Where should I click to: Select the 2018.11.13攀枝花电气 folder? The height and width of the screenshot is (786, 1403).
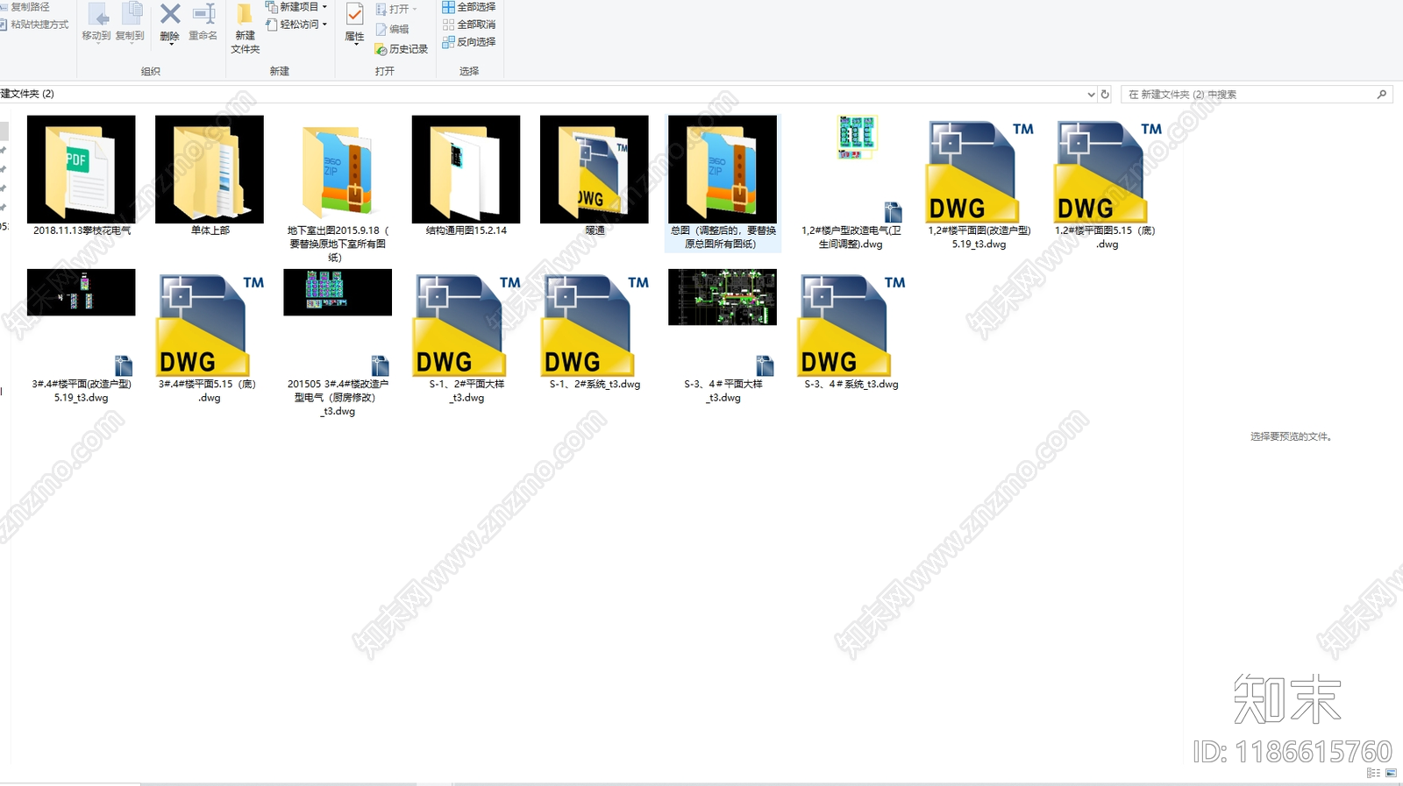[x=82, y=170]
